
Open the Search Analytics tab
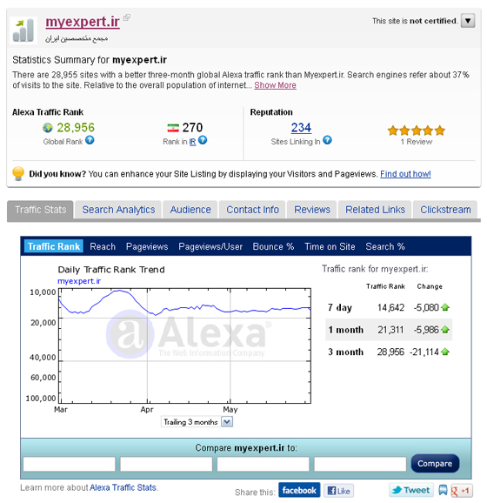(x=118, y=210)
